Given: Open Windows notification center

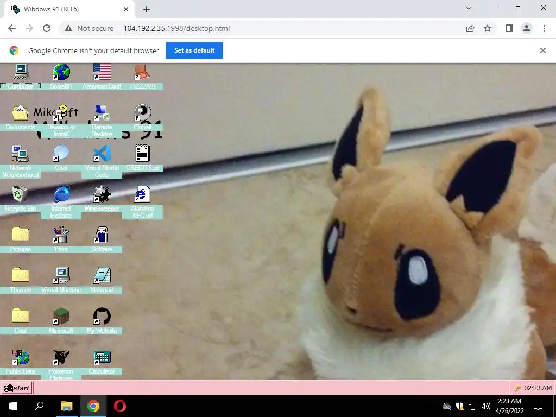Looking at the screenshot, I should [538, 406].
